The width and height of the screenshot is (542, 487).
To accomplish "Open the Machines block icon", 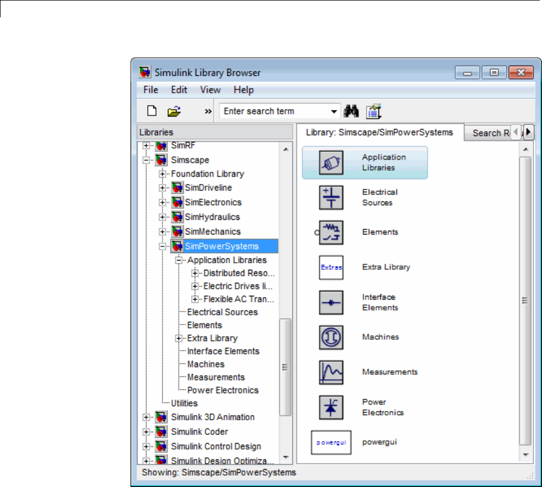I will (331, 337).
